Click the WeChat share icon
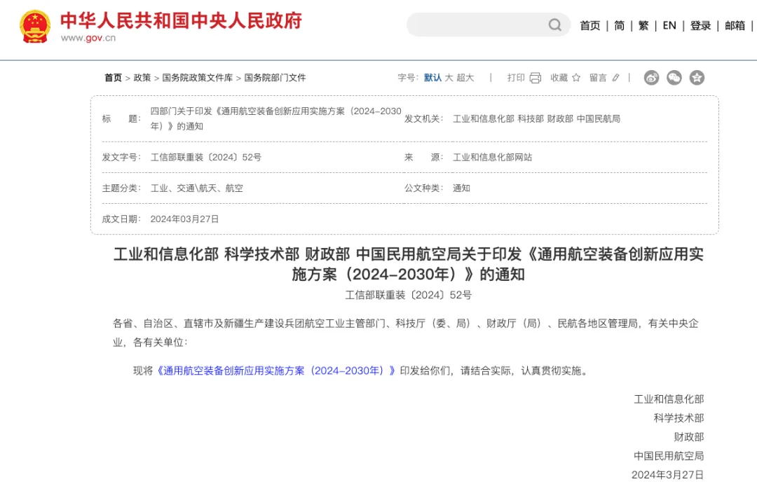 coord(674,78)
